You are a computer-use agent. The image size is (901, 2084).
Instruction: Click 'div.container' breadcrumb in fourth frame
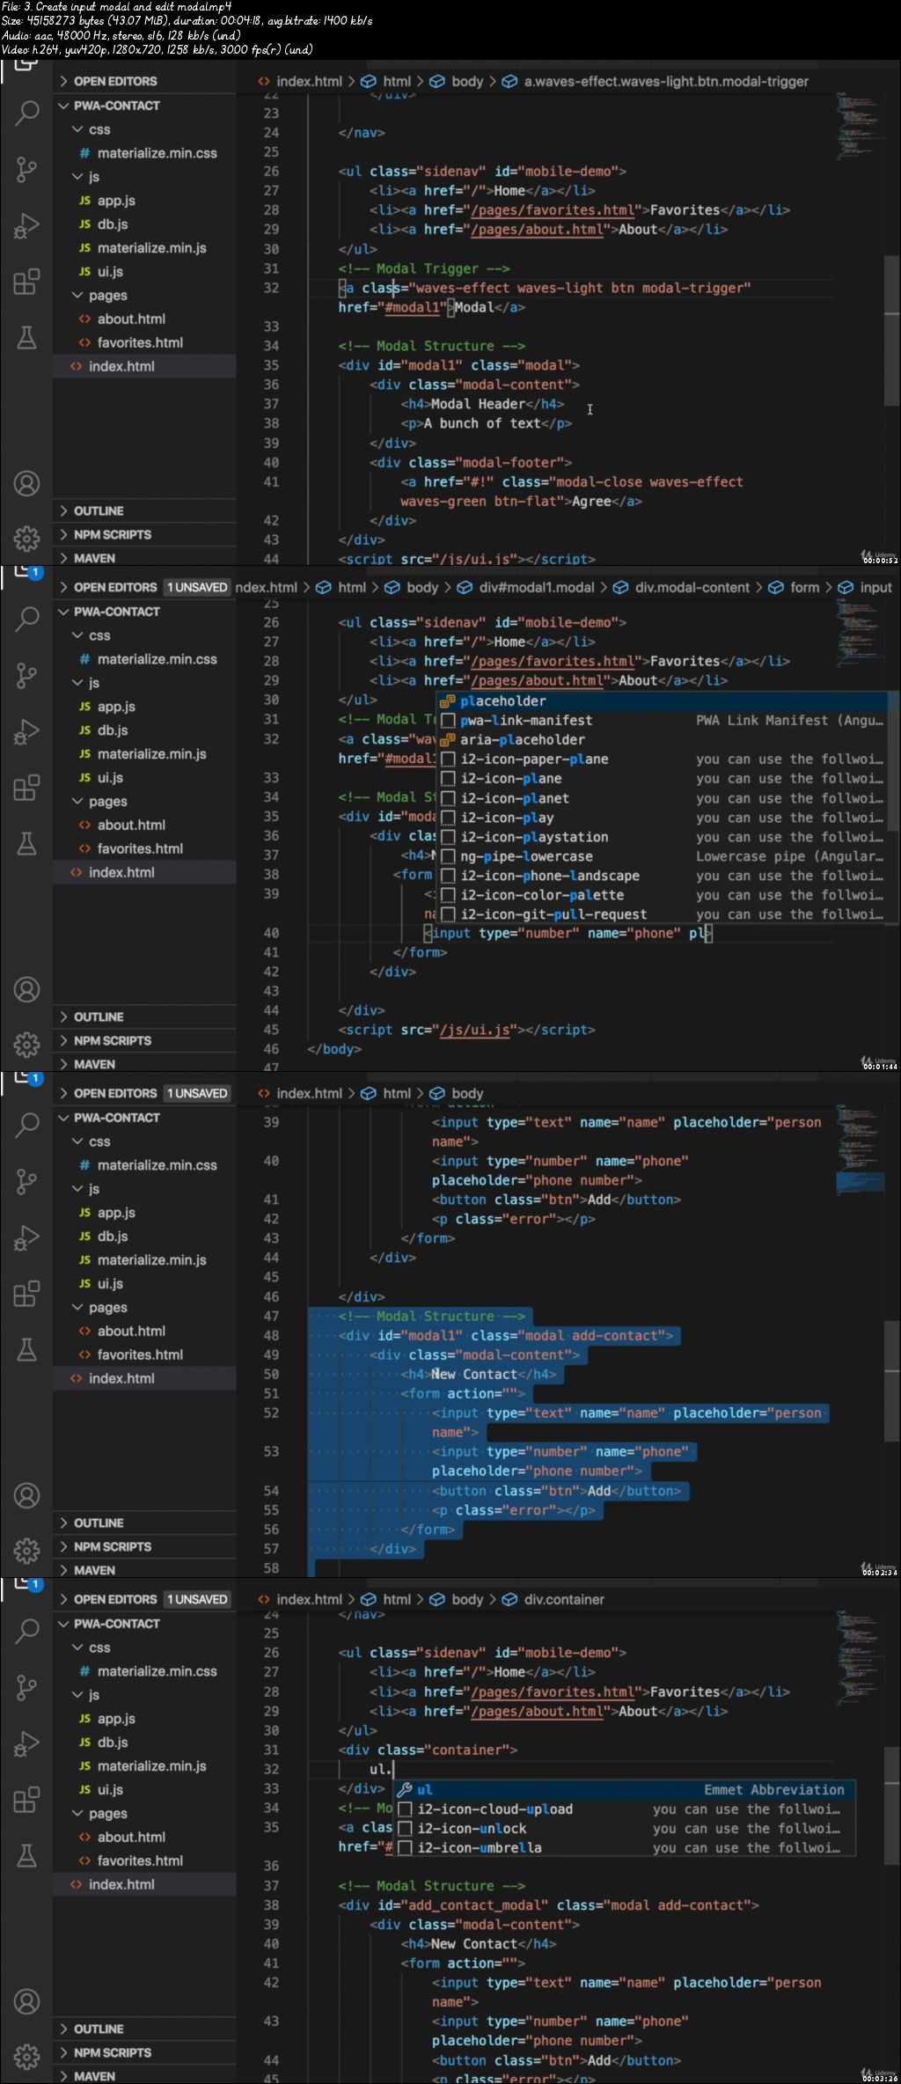click(x=564, y=1600)
